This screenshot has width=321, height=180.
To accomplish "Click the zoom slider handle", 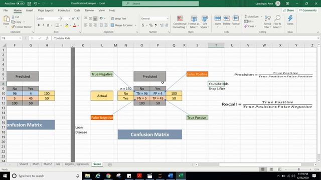I will coord(299,169).
